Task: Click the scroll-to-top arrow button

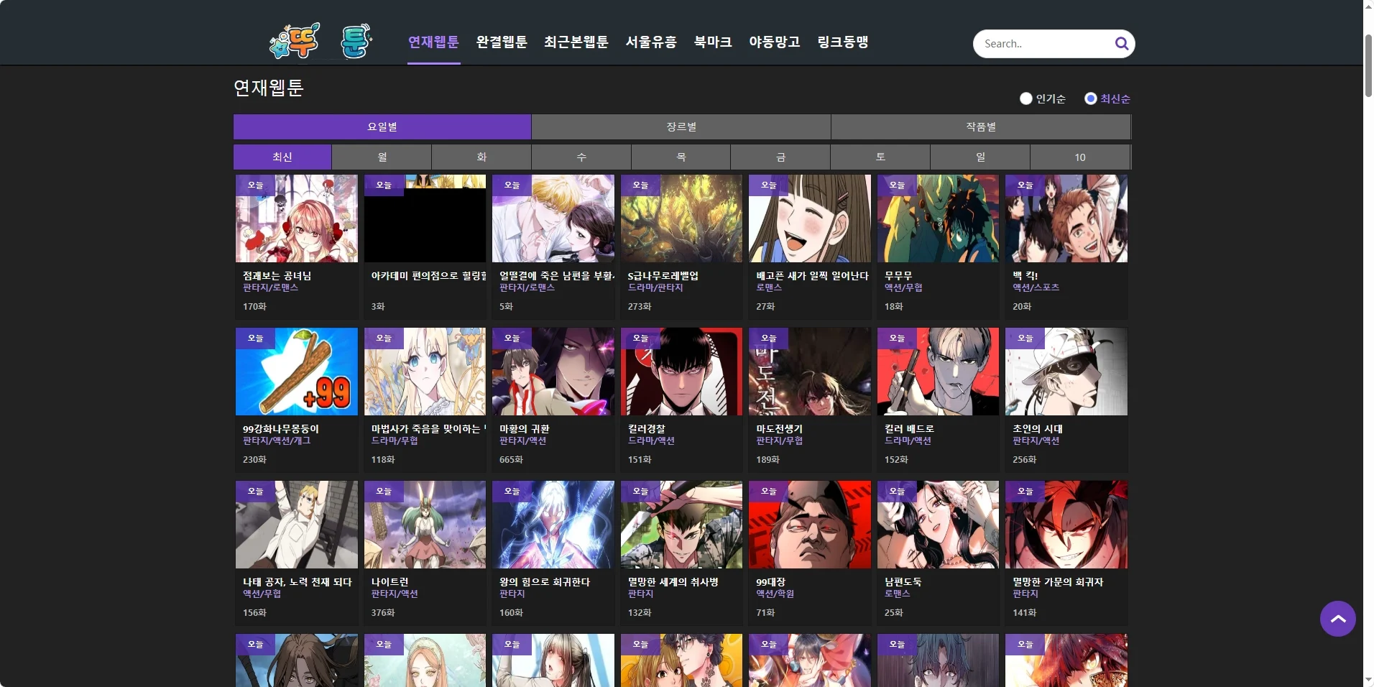Action: click(1337, 619)
